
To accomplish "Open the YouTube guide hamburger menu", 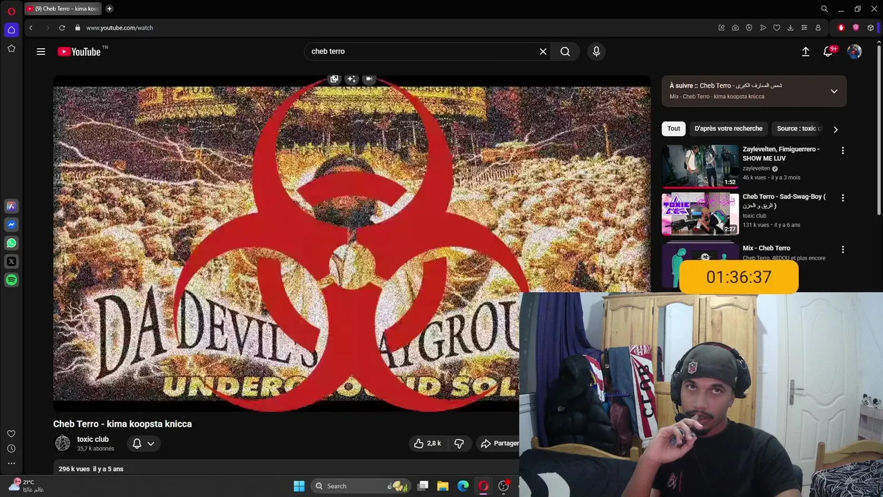I will tap(41, 51).
